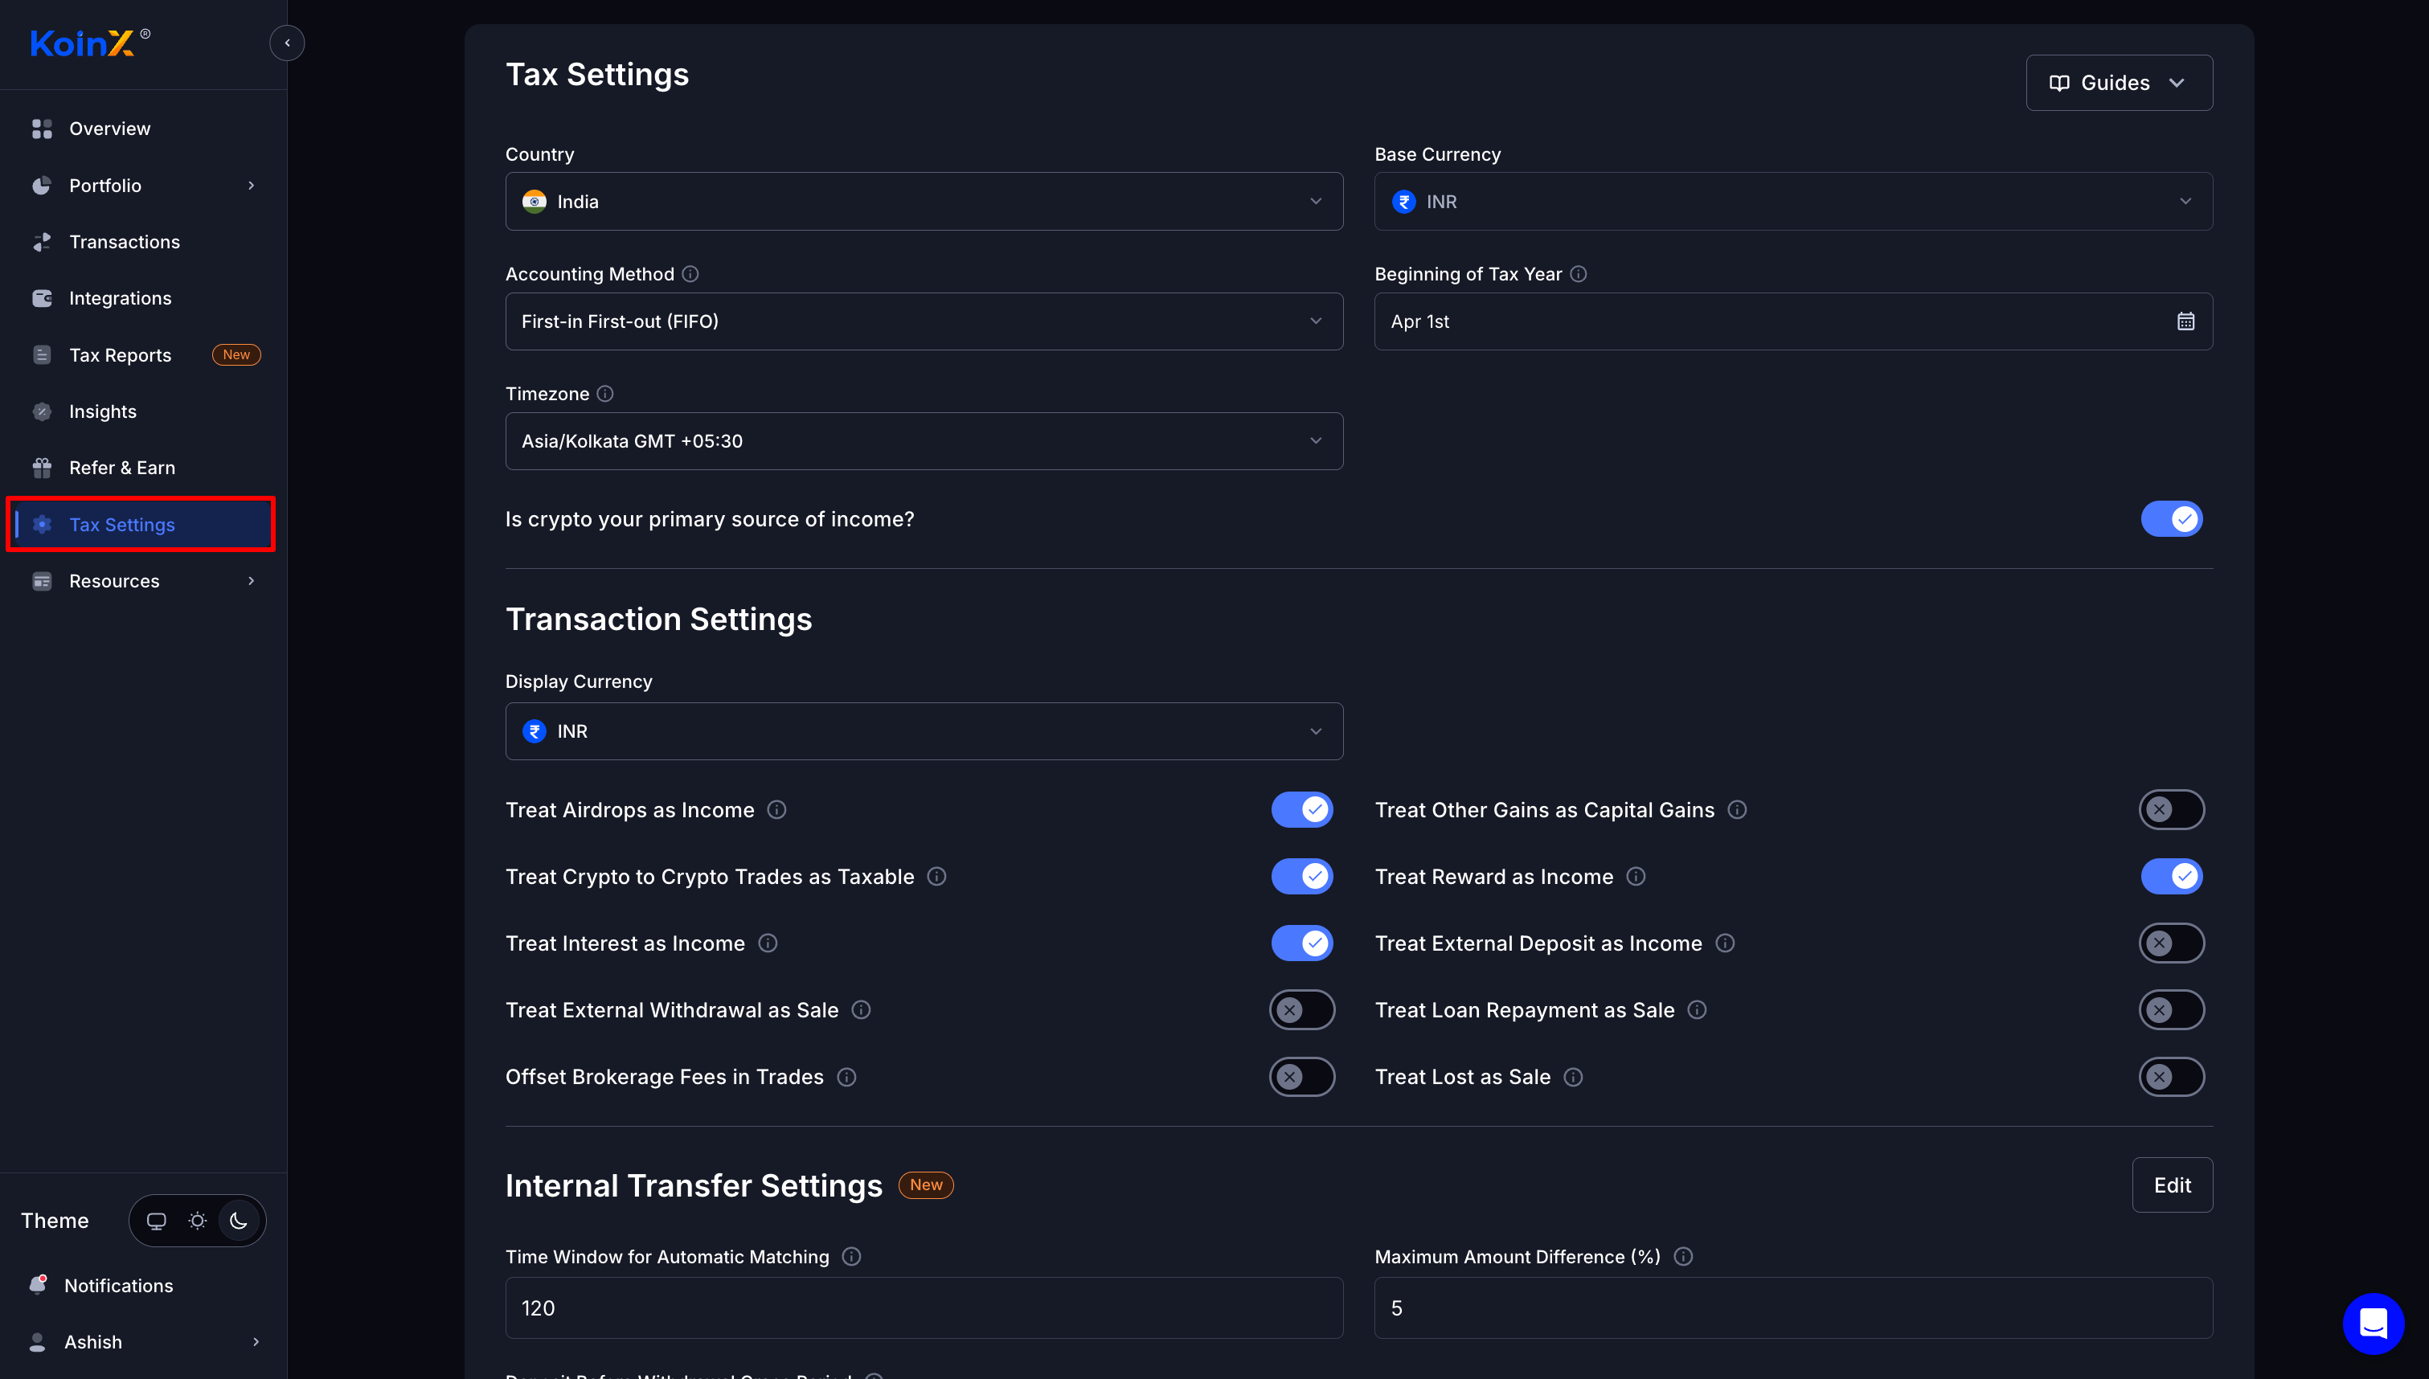Expand the Accounting Method dropdown
This screenshot has height=1379, width=2429.
(924, 321)
